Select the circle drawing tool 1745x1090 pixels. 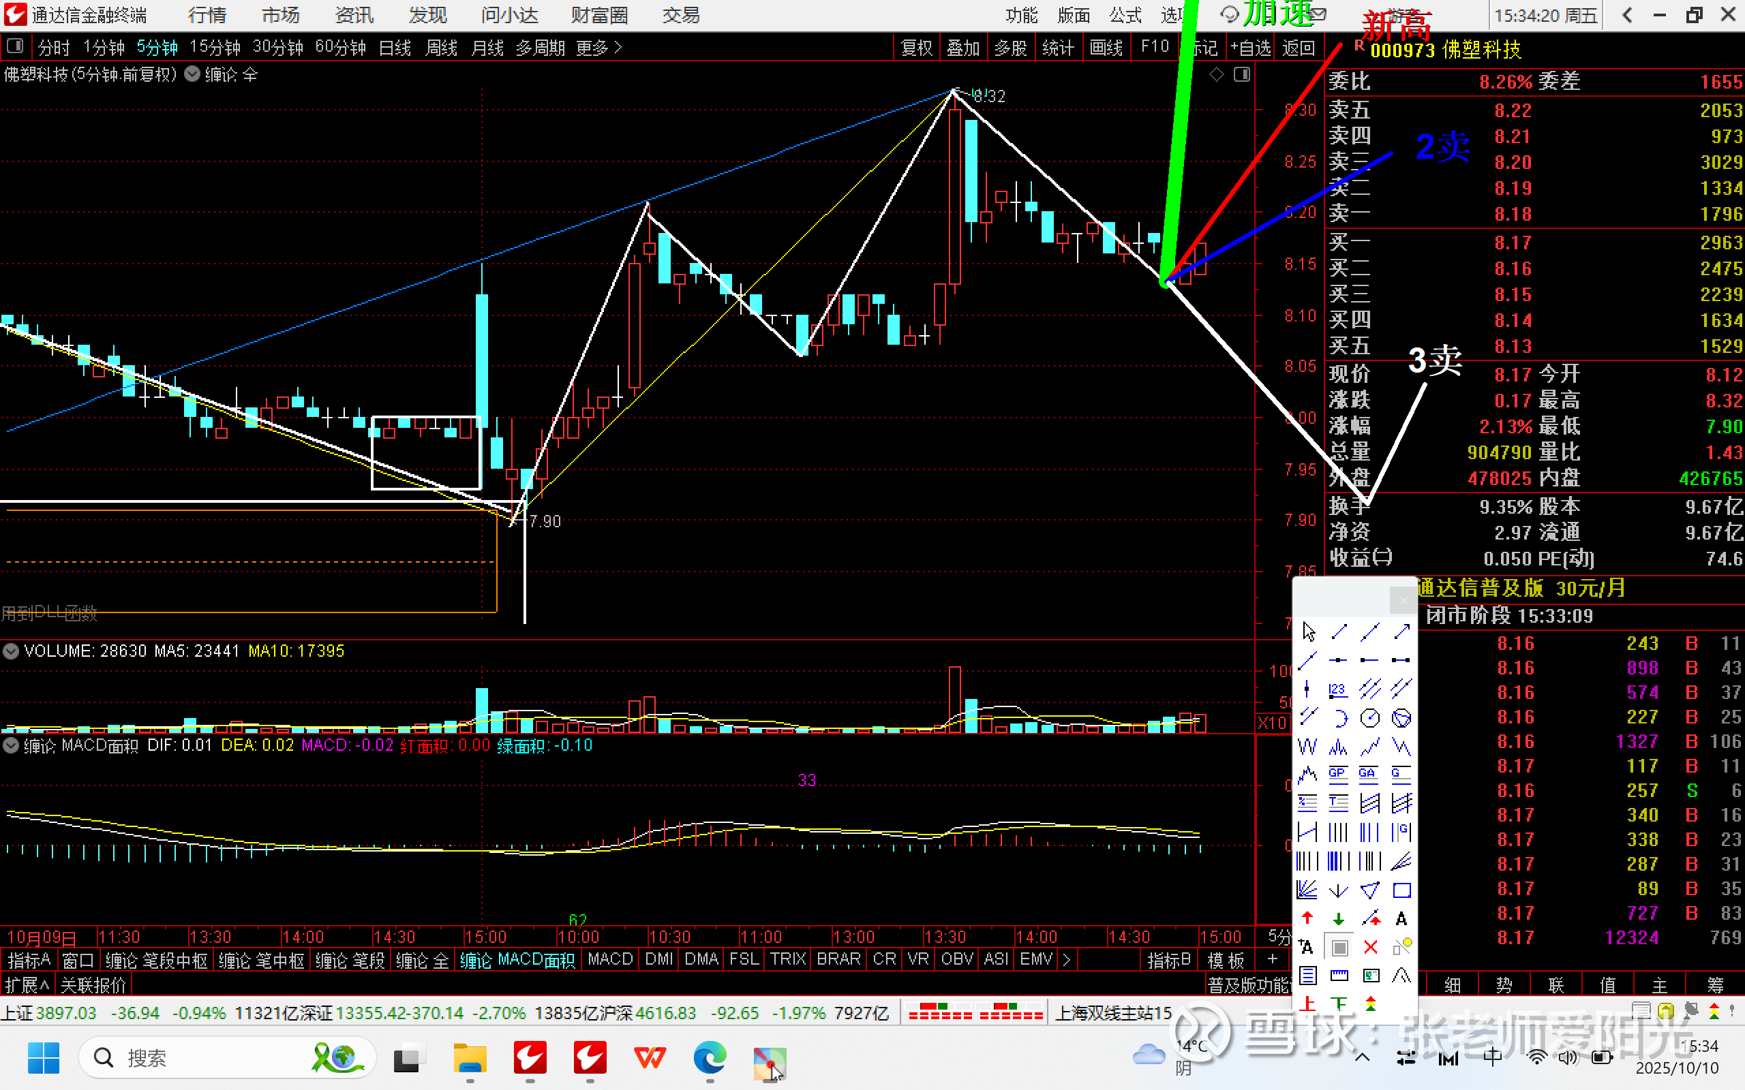(1370, 718)
